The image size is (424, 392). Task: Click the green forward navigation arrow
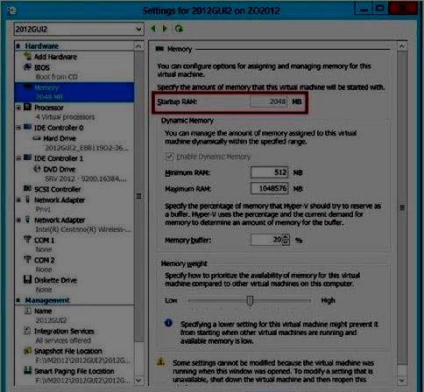pos(165,29)
